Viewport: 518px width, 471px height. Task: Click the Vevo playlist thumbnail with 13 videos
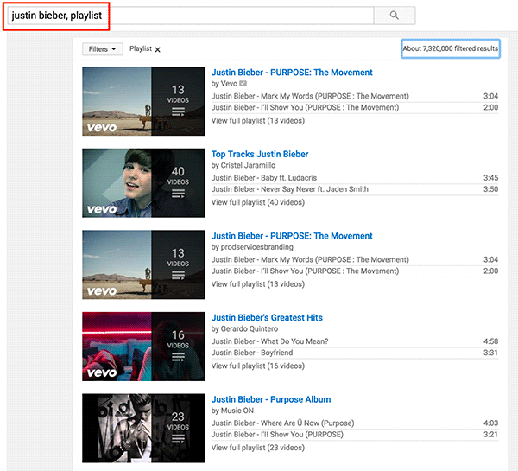[x=143, y=101]
